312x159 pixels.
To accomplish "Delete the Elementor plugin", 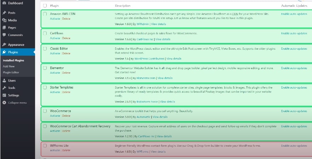I will click(x=66, y=73).
